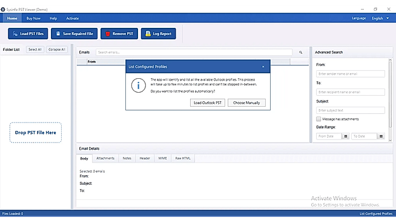Open the To Date calendar picker
The width and height of the screenshot is (396, 223).
pyautogui.click(x=381, y=136)
